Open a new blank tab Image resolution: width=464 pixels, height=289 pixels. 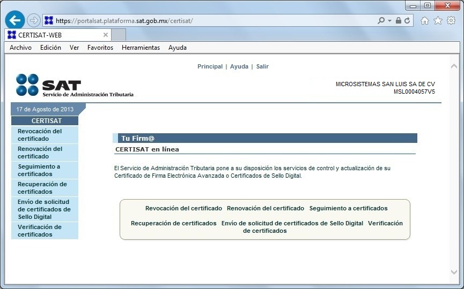pyautogui.click(x=119, y=35)
